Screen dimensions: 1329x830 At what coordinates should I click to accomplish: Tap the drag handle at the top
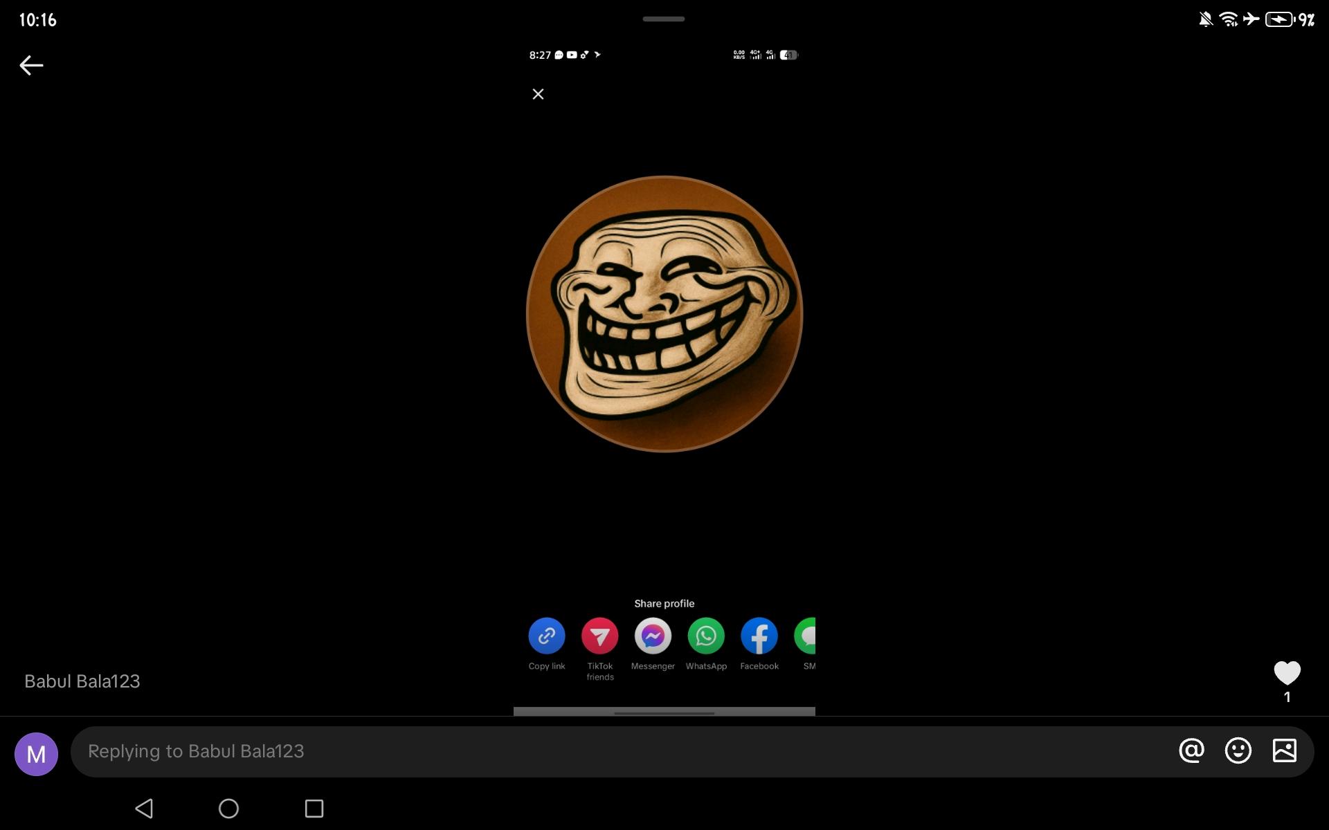[663, 19]
